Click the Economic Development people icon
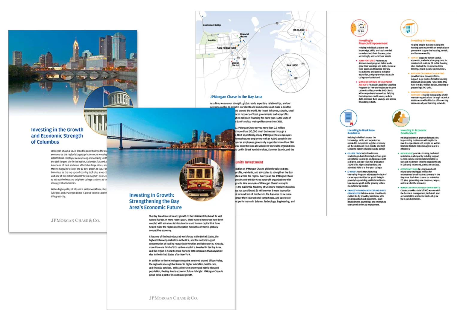The height and width of the screenshot is (310, 460). (x=401, y=118)
